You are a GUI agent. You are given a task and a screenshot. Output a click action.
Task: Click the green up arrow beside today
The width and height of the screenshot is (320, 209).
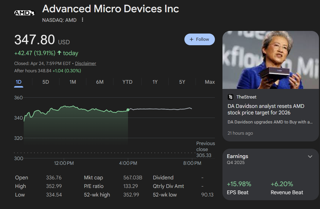[59, 53]
